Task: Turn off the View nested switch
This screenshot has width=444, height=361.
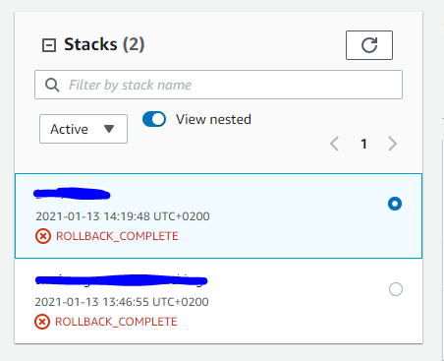Action: pos(154,119)
